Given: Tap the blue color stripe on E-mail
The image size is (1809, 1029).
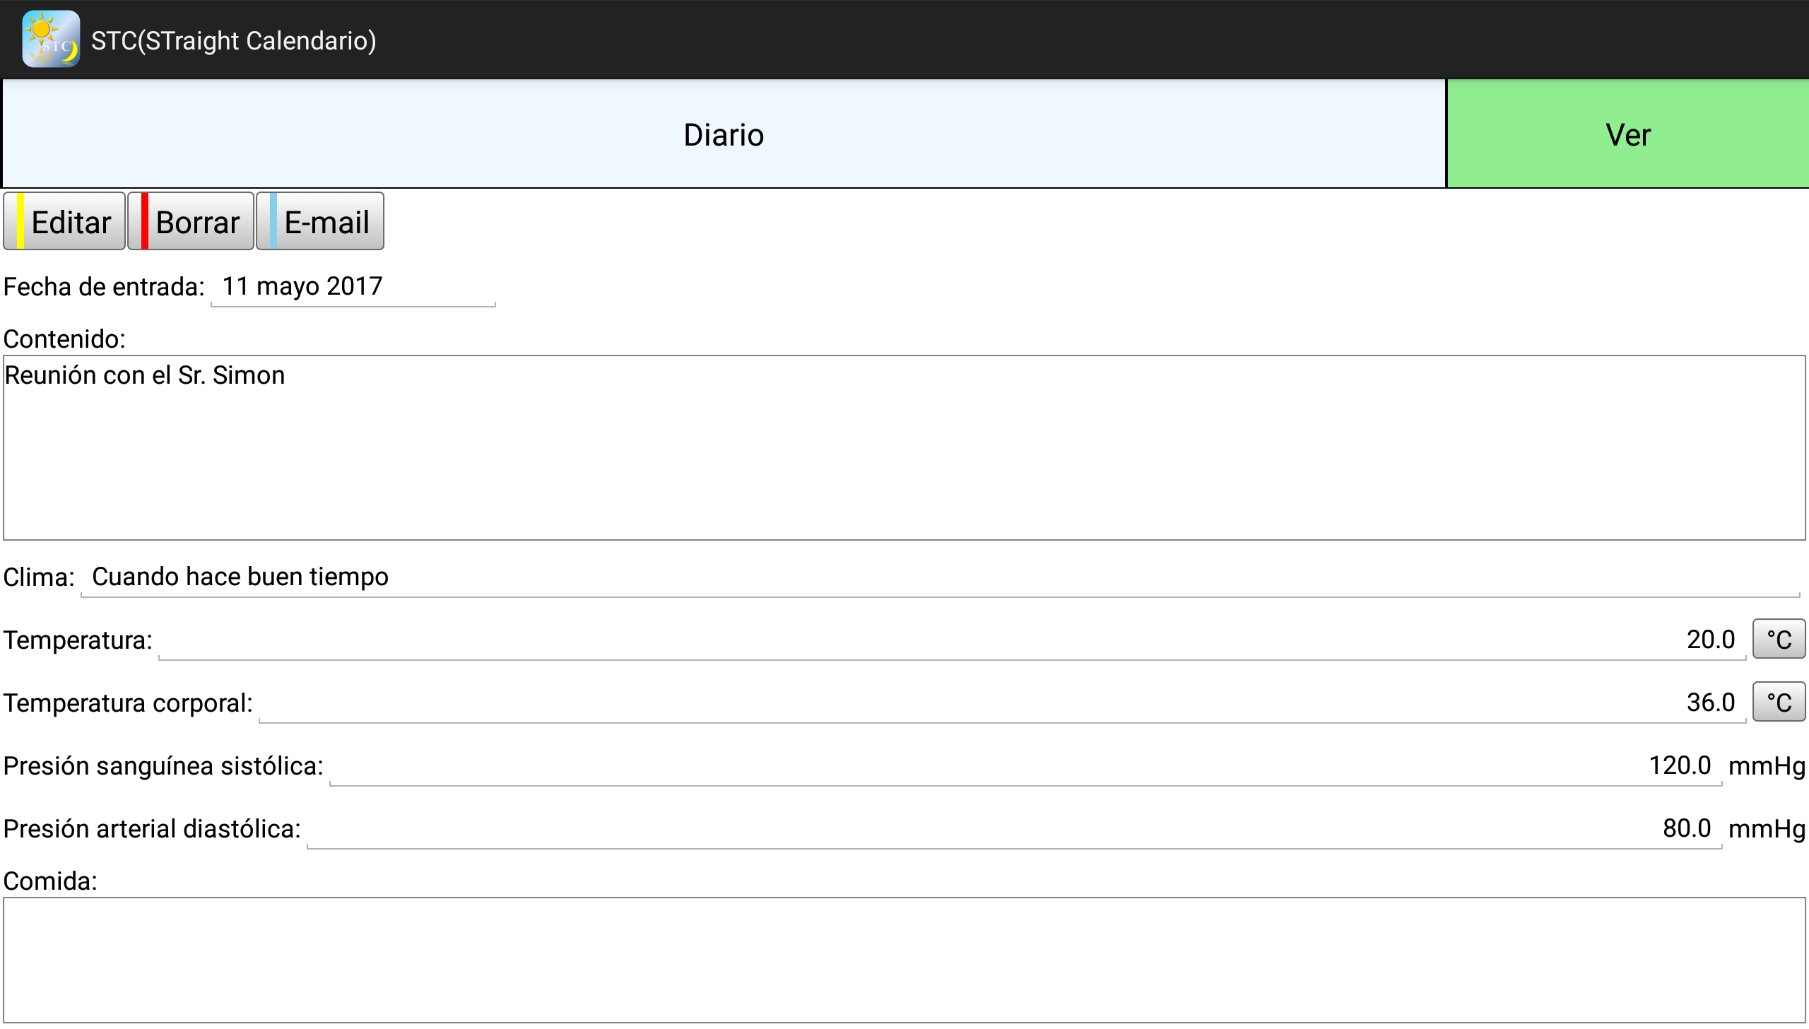Looking at the screenshot, I should click(x=273, y=222).
